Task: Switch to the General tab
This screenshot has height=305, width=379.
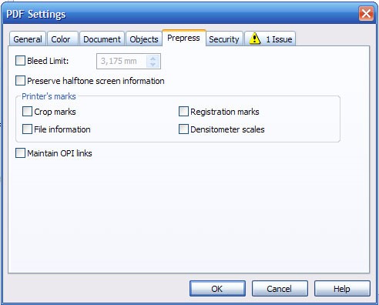Action: [x=28, y=39]
